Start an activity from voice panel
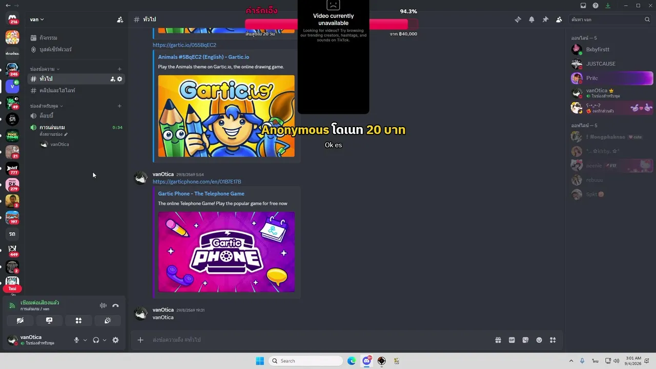This screenshot has width=656, height=369. pos(78,320)
